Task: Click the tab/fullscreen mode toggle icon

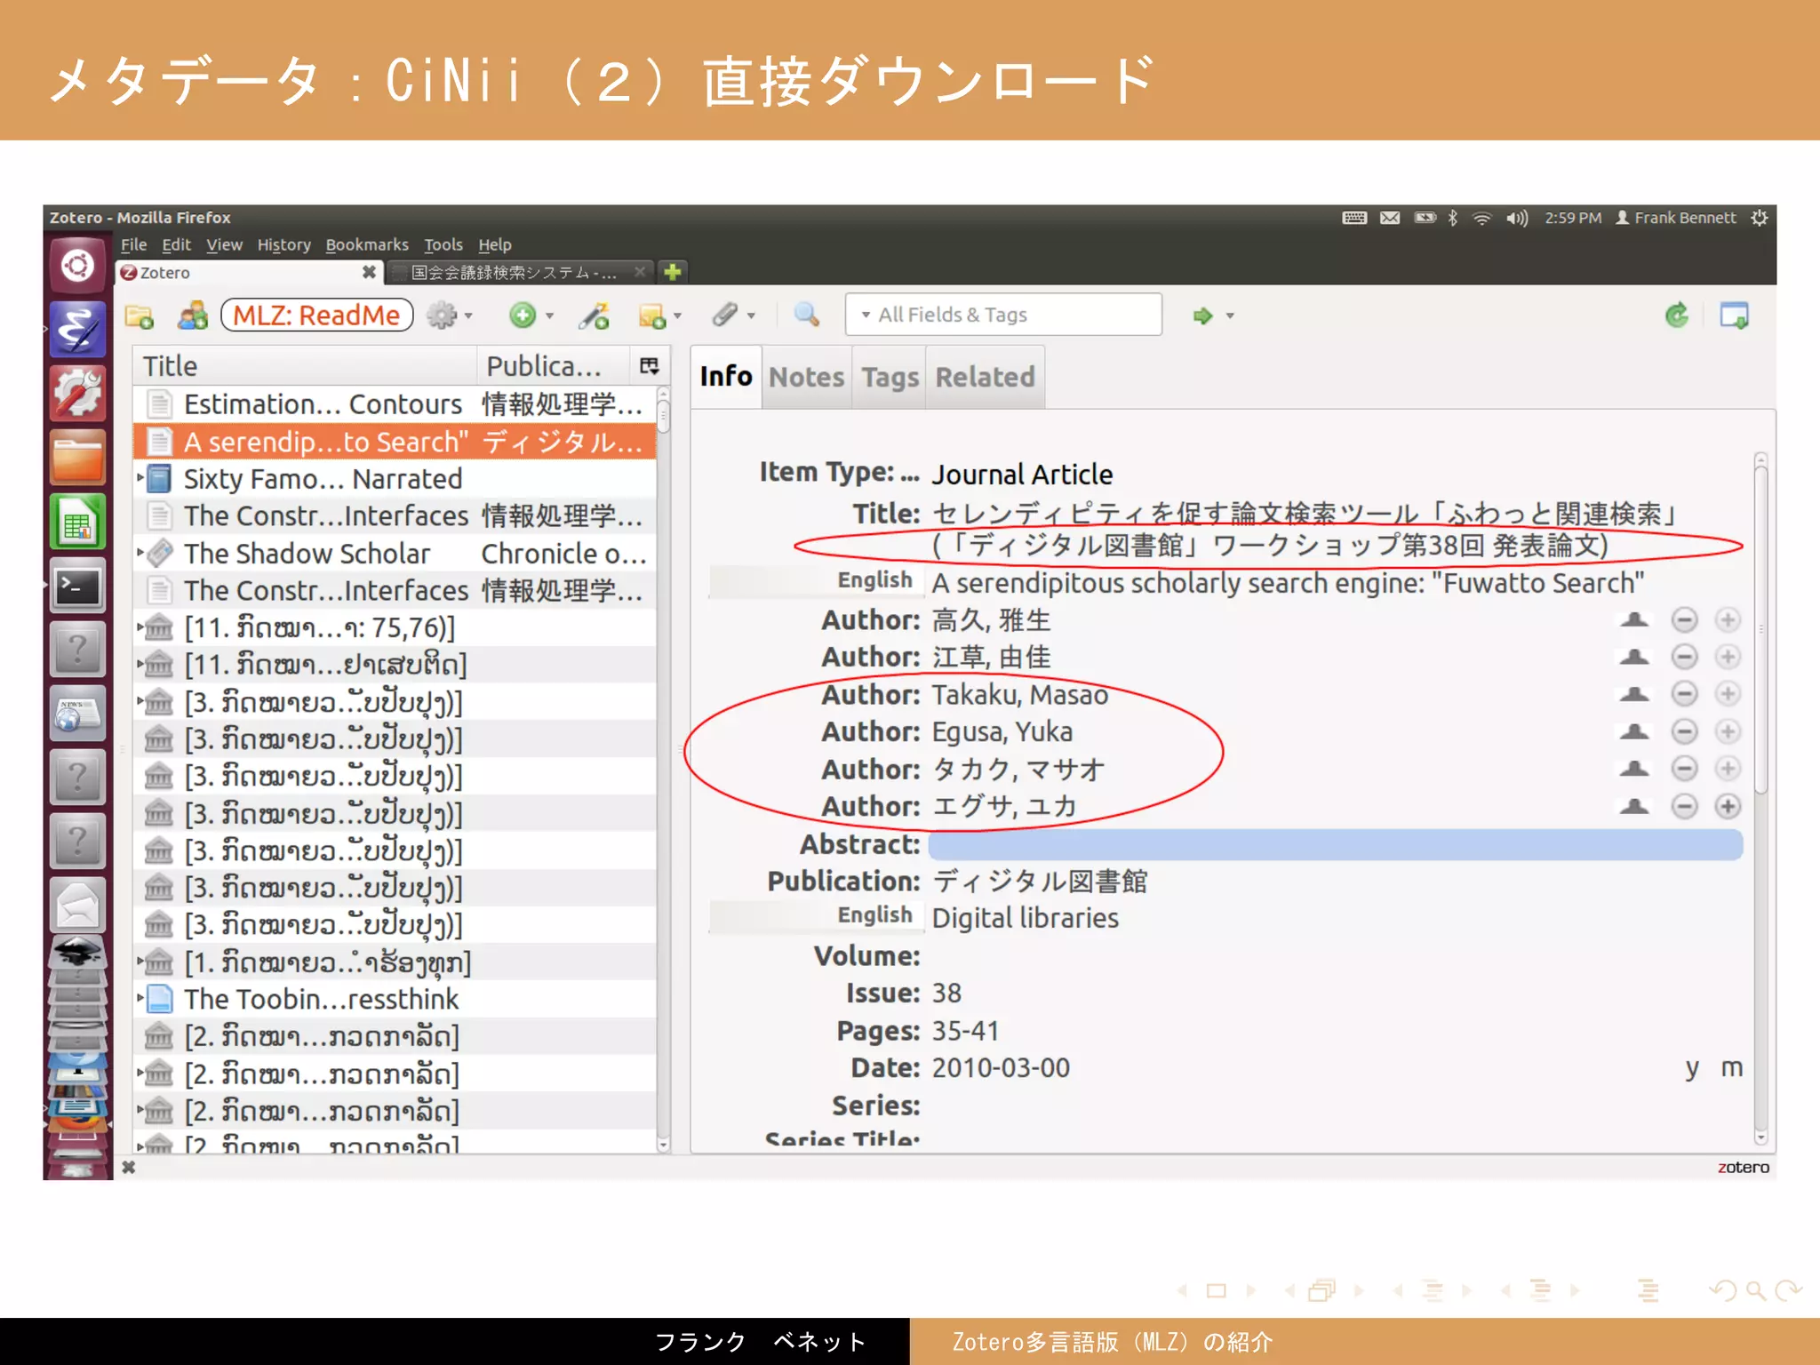Action: (x=1734, y=315)
